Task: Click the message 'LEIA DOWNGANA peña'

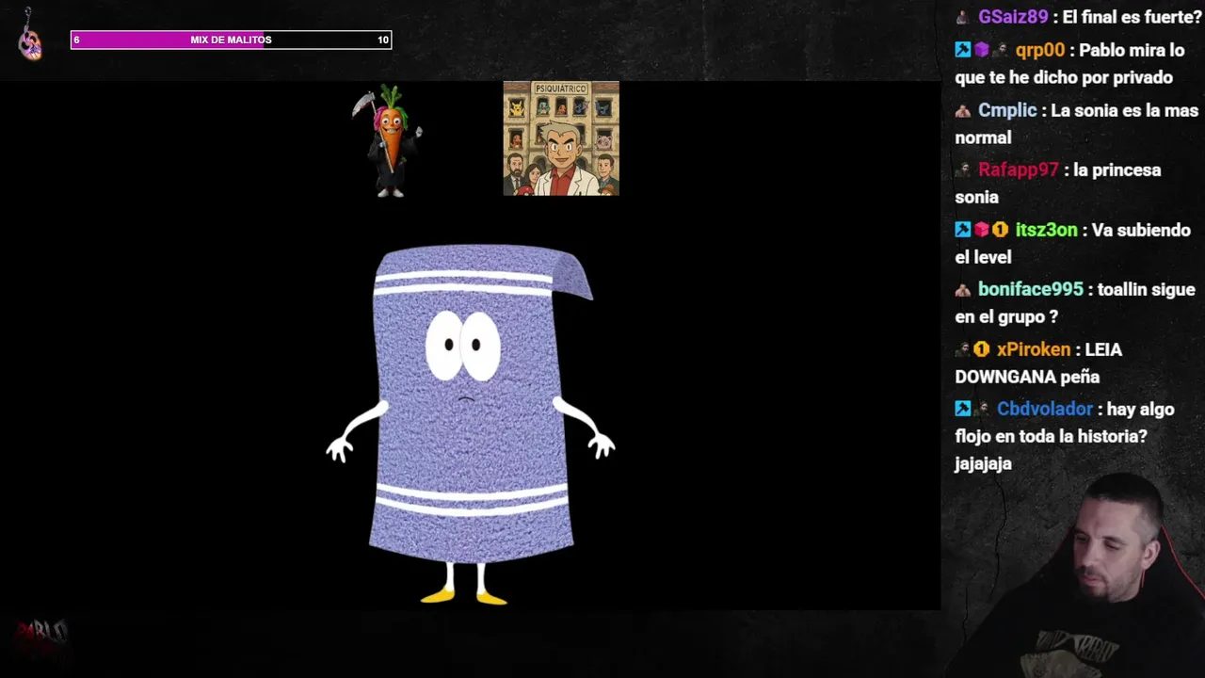Action: pos(1038,363)
